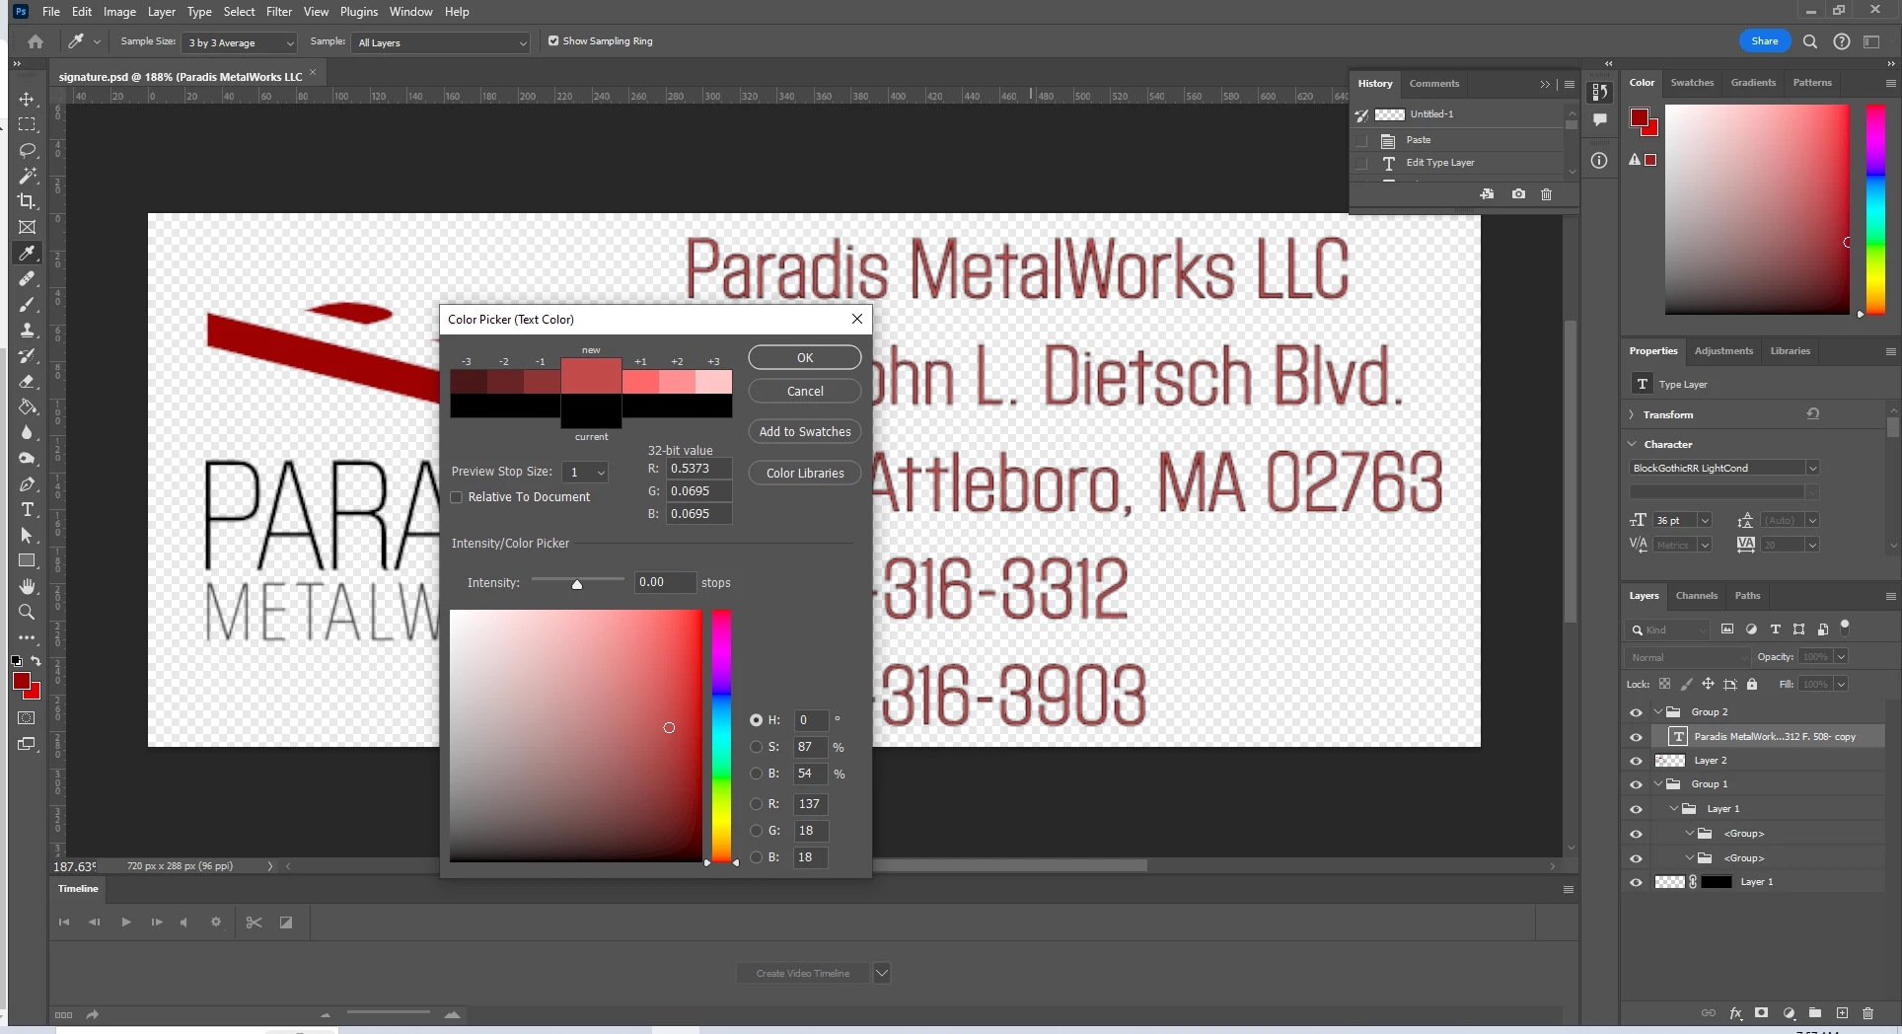This screenshot has width=1902, height=1034.
Task: Switch to the Channels tab
Action: click(1697, 595)
